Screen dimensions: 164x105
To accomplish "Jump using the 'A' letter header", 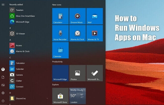I will (10, 40).
